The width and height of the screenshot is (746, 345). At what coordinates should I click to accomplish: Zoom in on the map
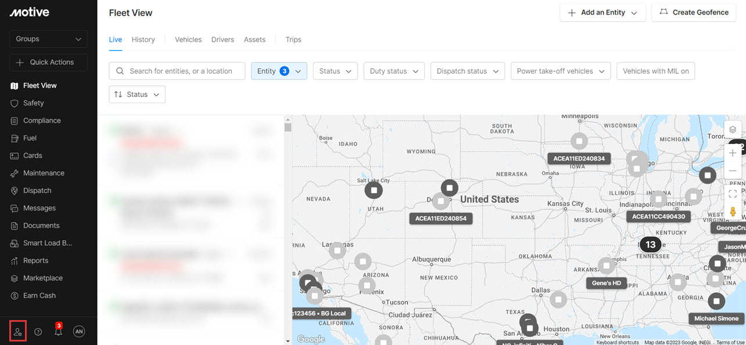[x=733, y=153]
